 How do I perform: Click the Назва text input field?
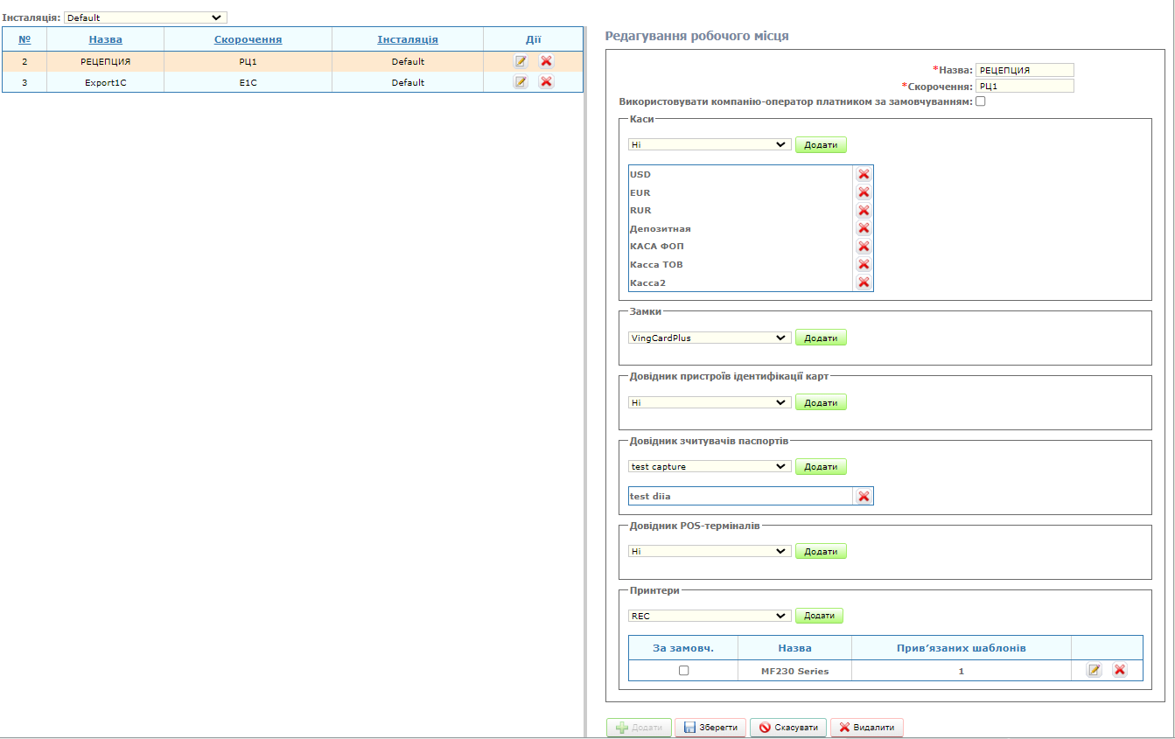[1025, 71]
